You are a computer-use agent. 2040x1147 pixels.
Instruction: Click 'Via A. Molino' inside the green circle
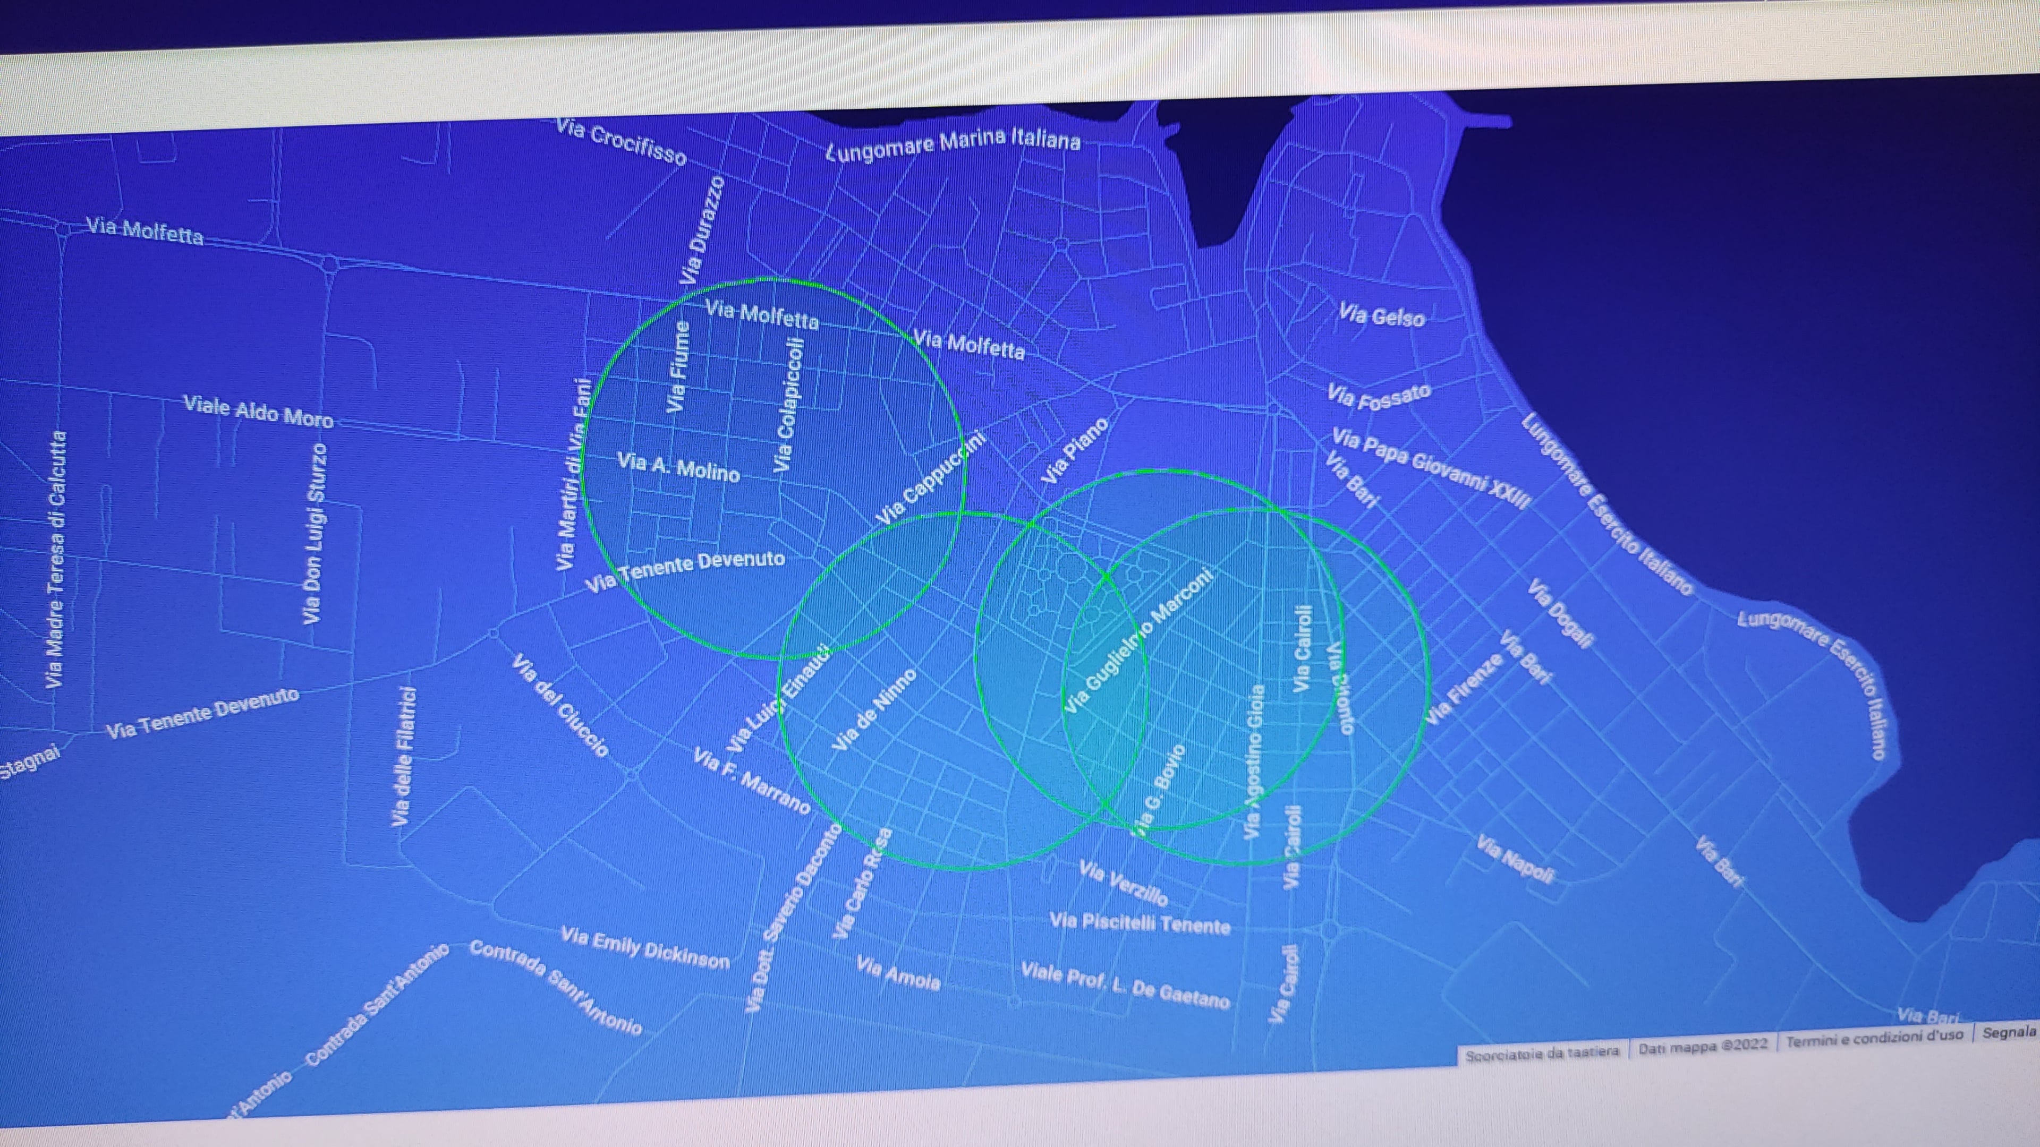click(x=678, y=467)
